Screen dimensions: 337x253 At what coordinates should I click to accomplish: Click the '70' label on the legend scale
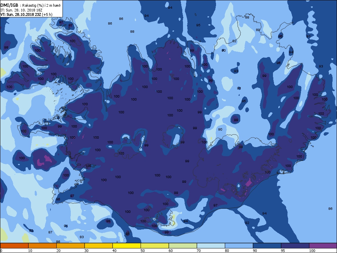click(198, 251)
